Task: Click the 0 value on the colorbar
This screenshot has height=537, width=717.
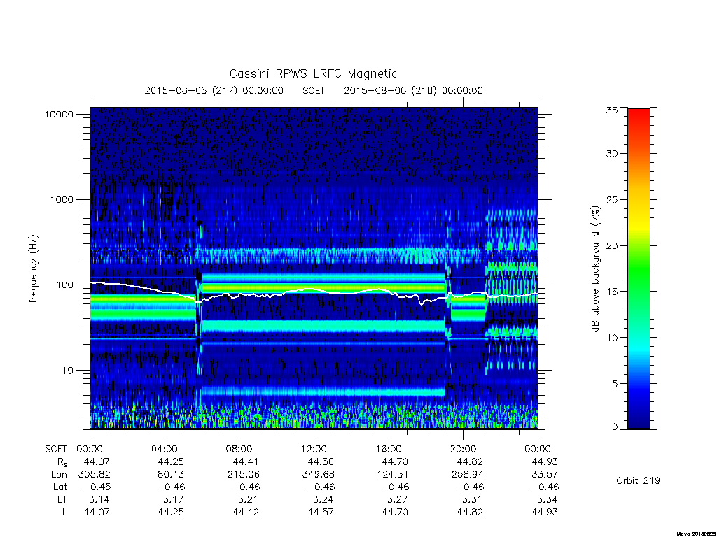Action: 615,427
